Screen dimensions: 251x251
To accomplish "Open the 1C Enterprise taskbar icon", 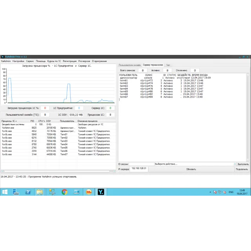I will click(x=89, y=192).
